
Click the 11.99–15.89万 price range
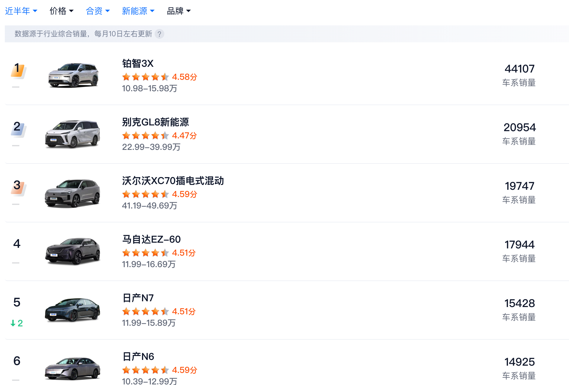(x=149, y=323)
